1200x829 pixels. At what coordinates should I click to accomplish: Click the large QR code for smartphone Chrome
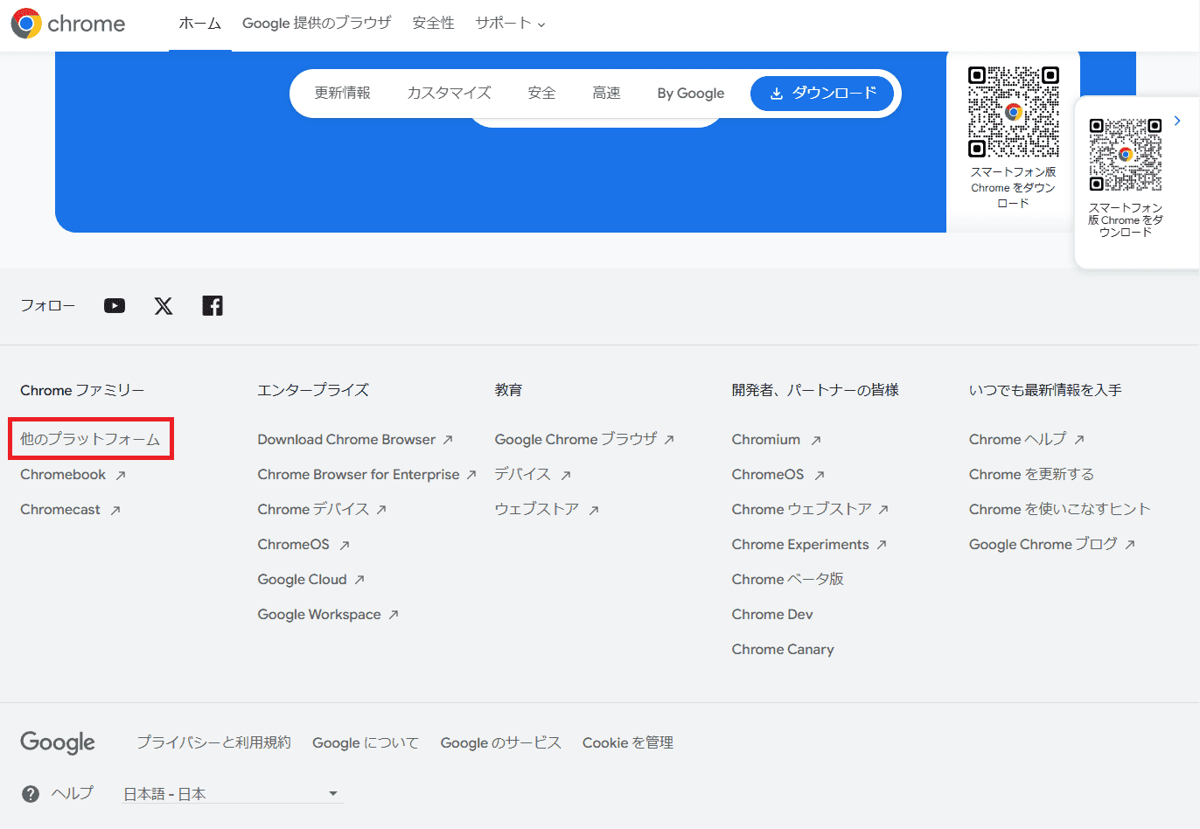(x=1014, y=112)
